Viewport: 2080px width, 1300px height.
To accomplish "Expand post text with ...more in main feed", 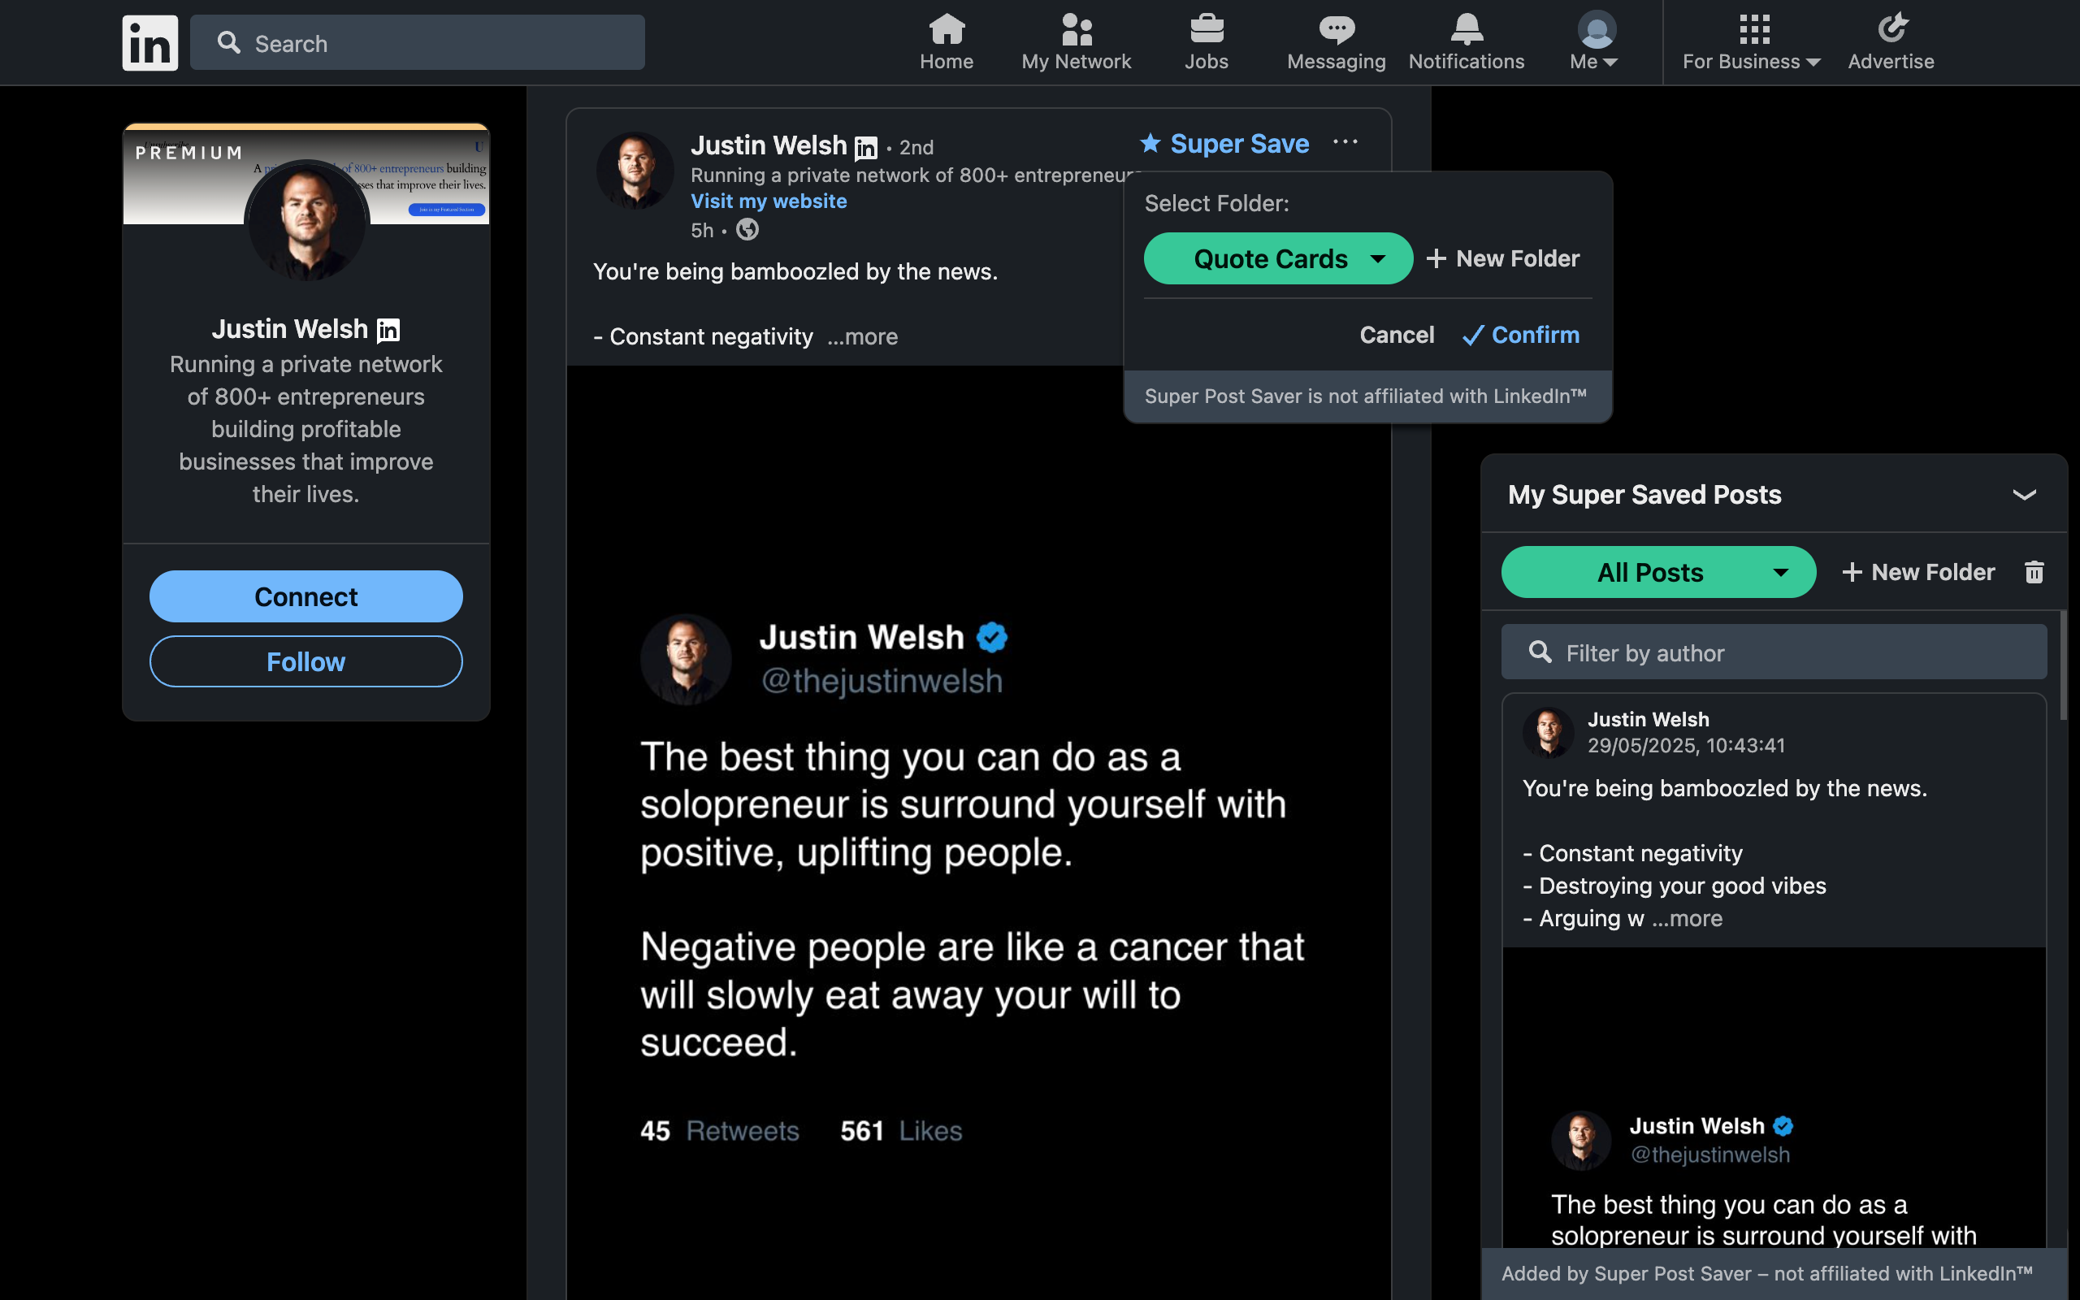I will [x=862, y=336].
